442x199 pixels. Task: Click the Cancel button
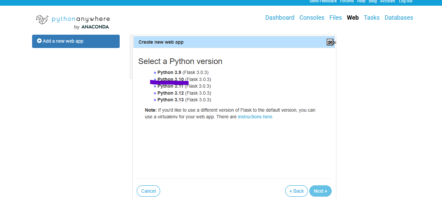coord(148,191)
